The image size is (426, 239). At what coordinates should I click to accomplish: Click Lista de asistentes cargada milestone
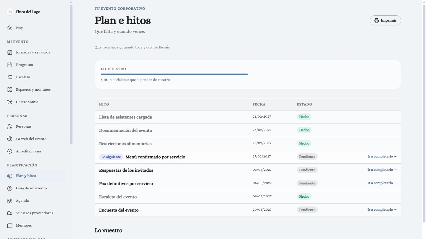pos(125,117)
